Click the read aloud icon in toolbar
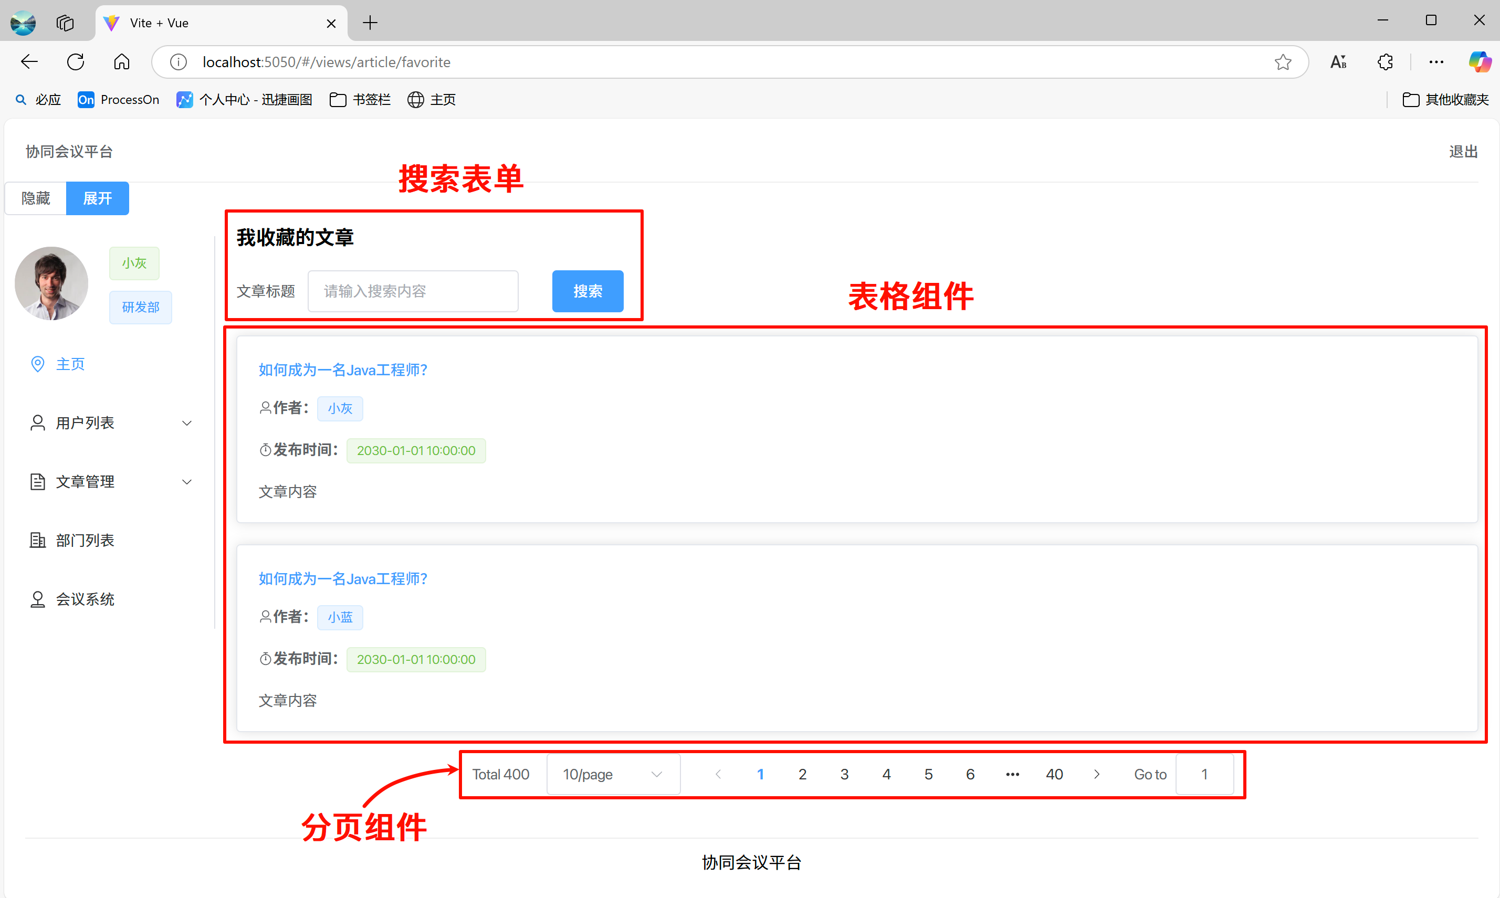 click(x=1338, y=62)
